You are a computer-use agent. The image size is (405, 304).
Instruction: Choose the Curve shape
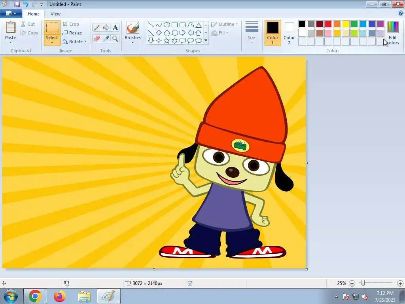[159, 25]
